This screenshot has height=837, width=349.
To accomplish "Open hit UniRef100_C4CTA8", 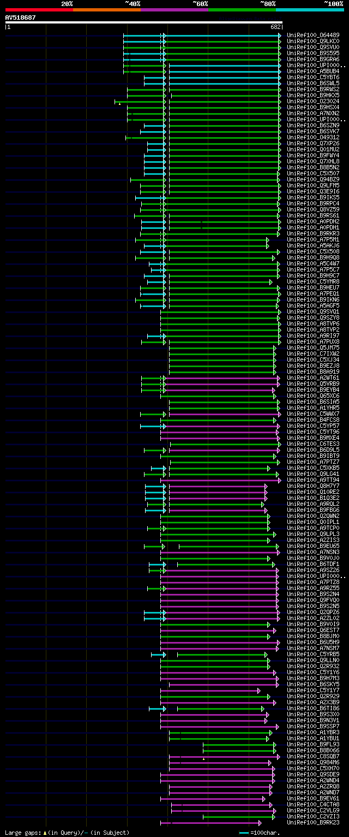I will [313, 804].
